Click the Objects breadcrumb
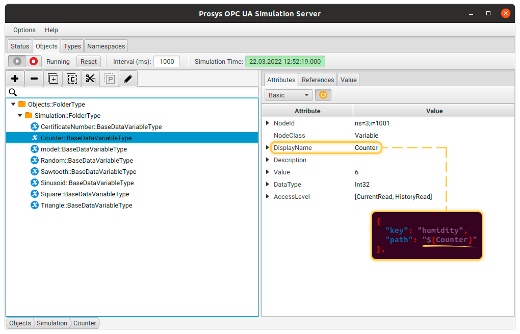Viewport: 520px width, 334px height. pos(20,323)
